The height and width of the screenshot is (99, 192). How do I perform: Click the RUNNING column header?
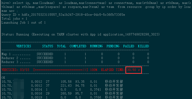[x=96, y=46]
